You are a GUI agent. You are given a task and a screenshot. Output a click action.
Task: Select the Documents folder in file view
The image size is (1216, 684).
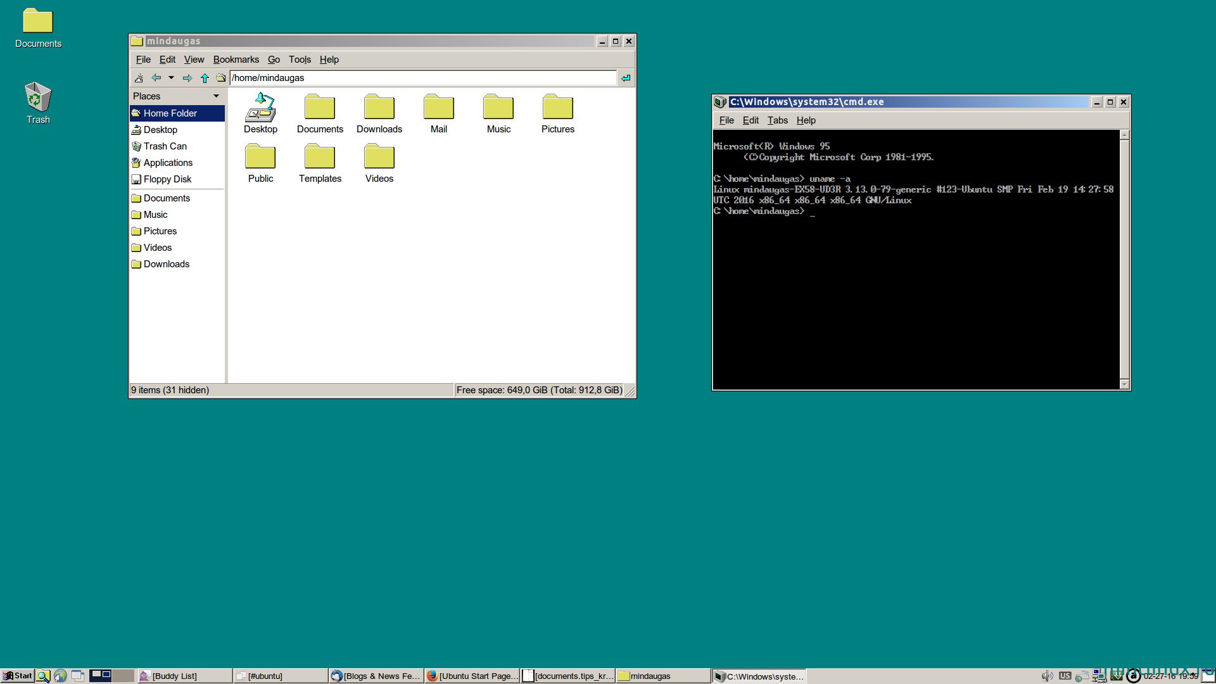(x=320, y=113)
